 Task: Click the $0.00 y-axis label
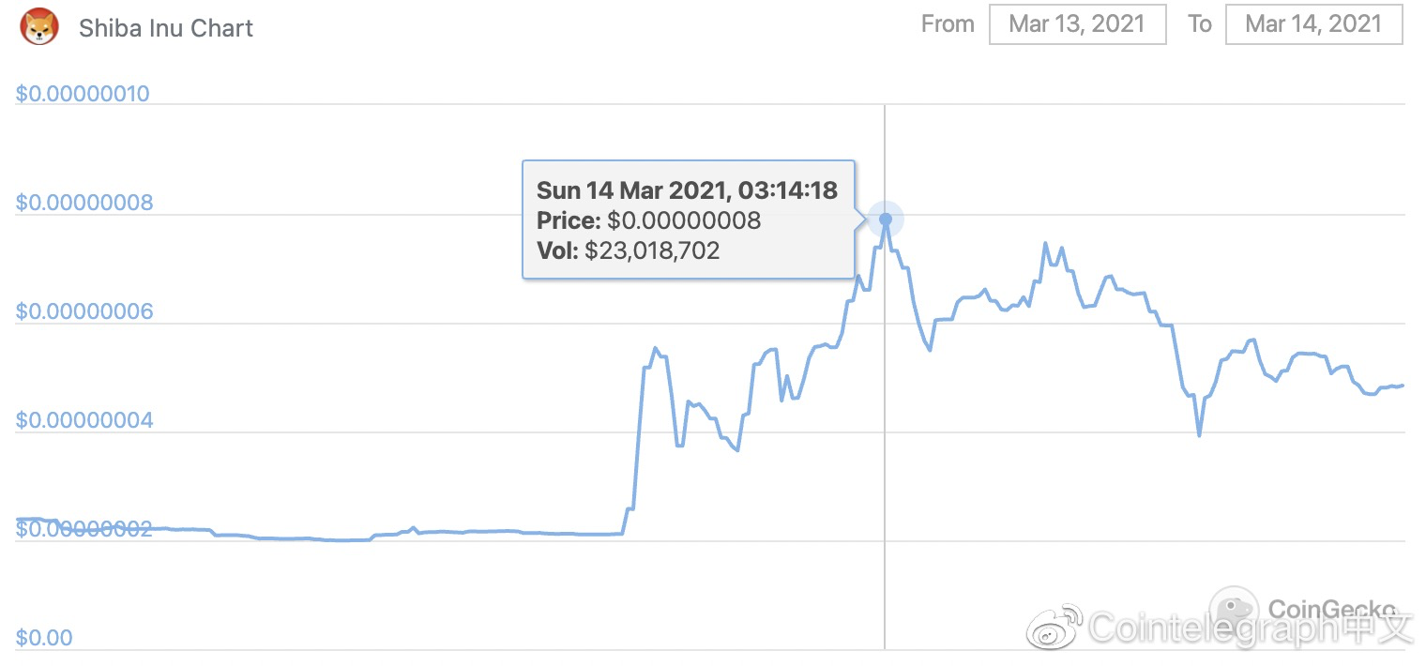click(44, 638)
